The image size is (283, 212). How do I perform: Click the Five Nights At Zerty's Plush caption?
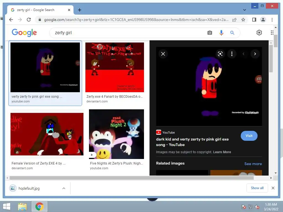coord(116,163)
